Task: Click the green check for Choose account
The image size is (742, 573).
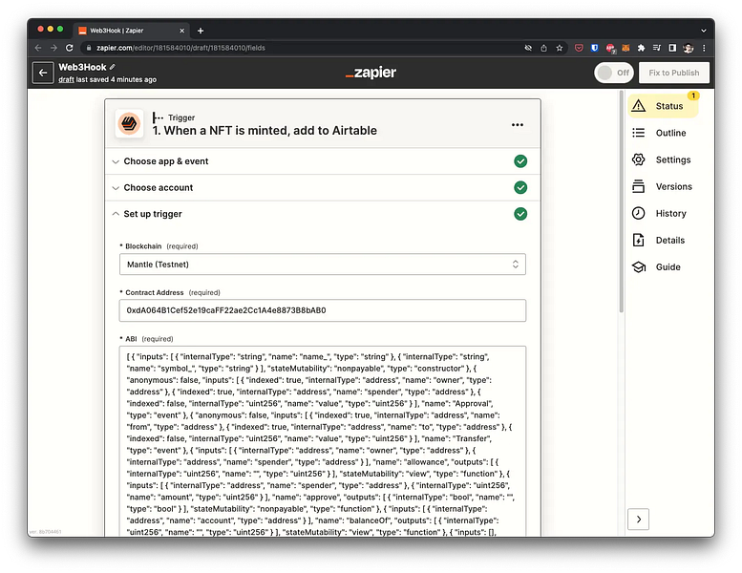Action: [x=520, y=188]
